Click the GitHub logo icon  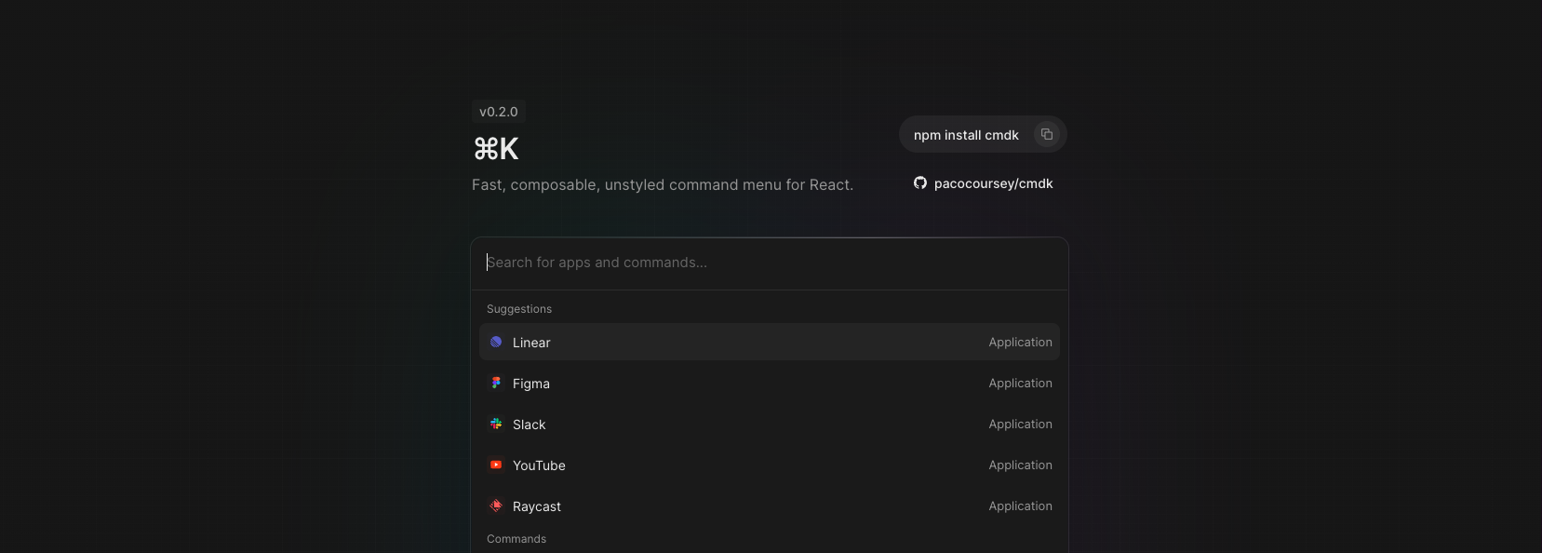[920, 183]
